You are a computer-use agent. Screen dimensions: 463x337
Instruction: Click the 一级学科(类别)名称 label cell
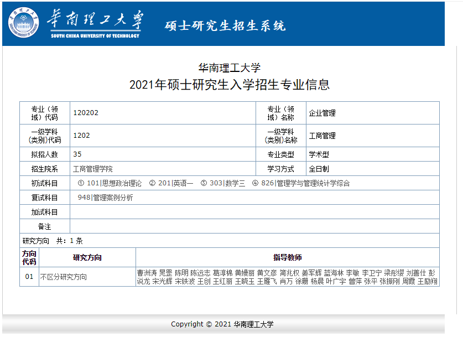coord(281,136)
